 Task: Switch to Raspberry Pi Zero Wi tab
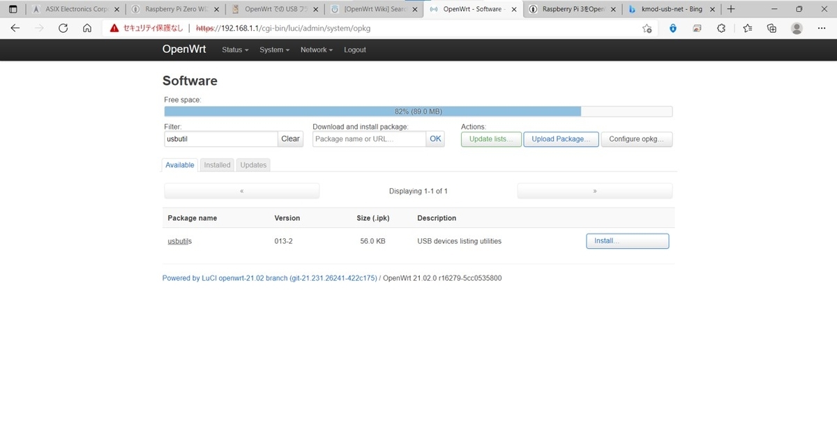(176, 9)
